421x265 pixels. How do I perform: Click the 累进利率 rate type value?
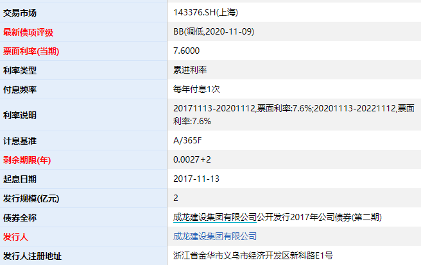point(189,70)
